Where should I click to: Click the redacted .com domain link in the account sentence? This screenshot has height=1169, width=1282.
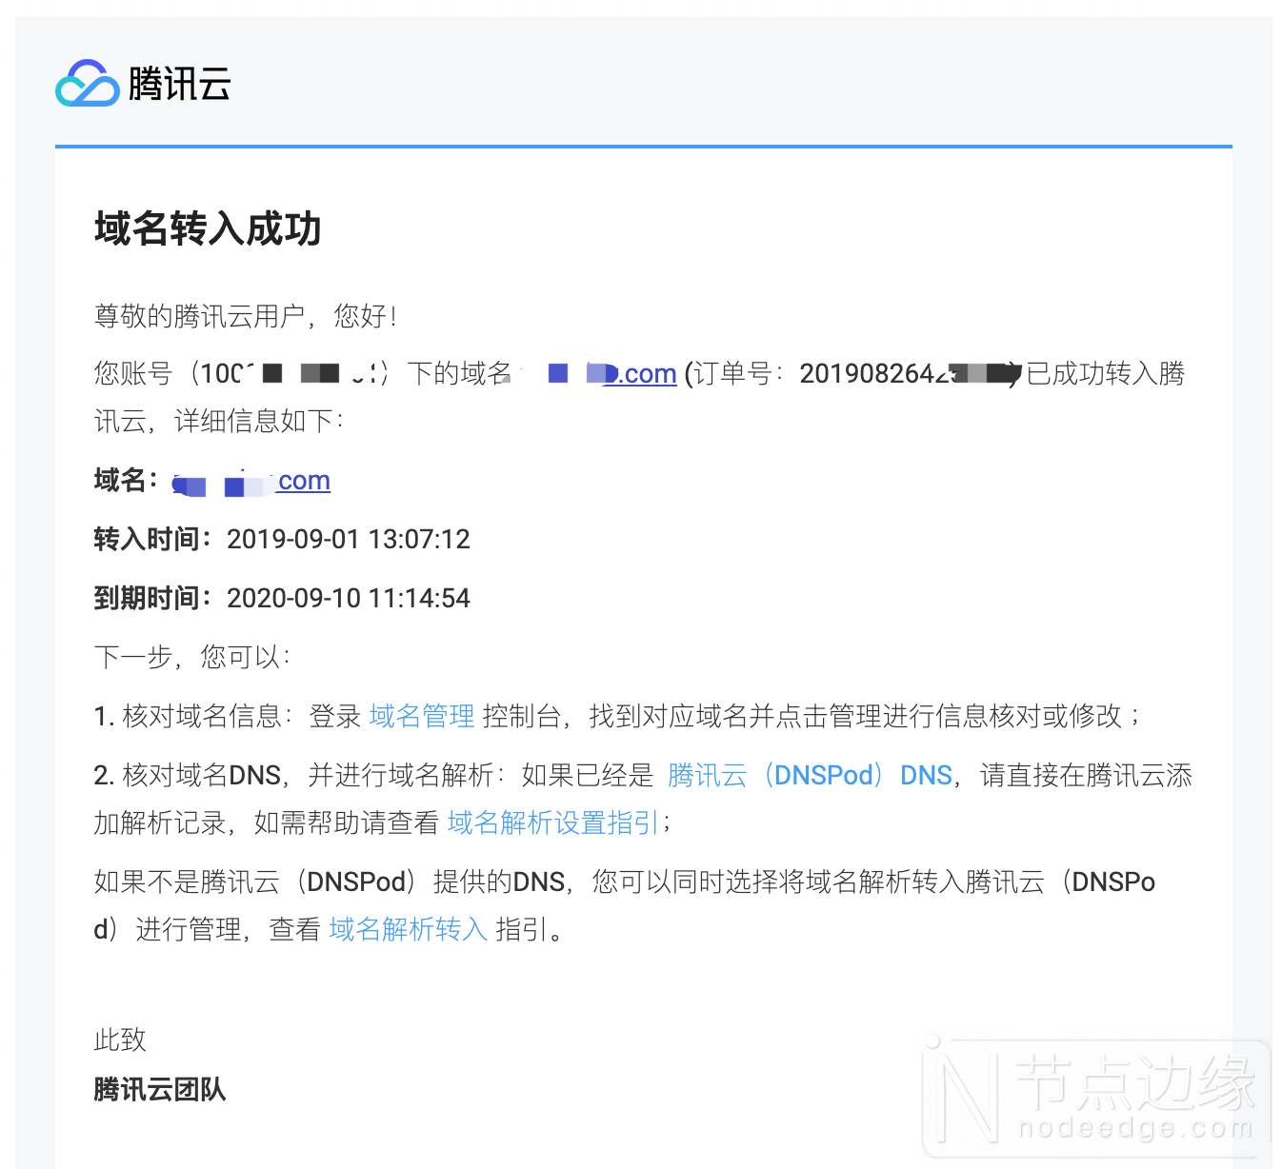point(611,373)
